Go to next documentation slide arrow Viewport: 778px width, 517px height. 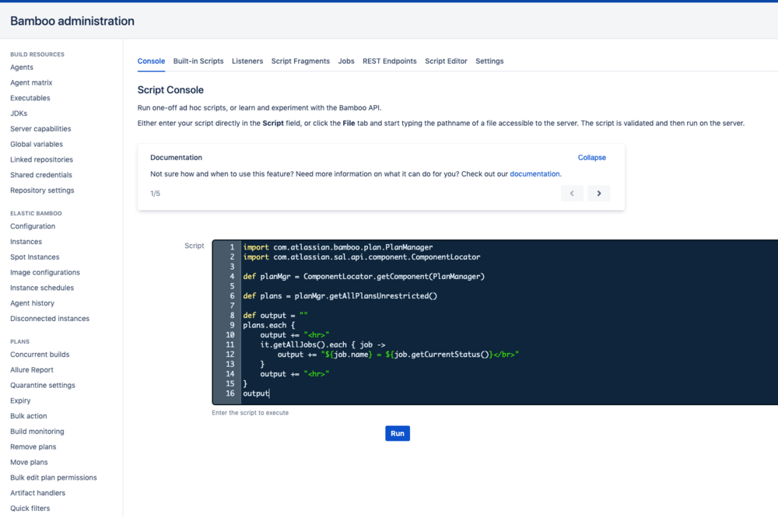tap(598, 194)
